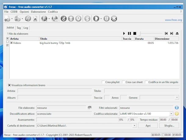Sort by the Titolo column header

click(x=80, y=39)
